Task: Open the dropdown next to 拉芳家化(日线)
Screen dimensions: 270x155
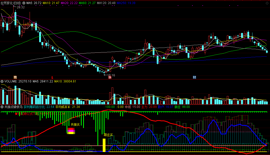Action: click(x=24, y=3)
